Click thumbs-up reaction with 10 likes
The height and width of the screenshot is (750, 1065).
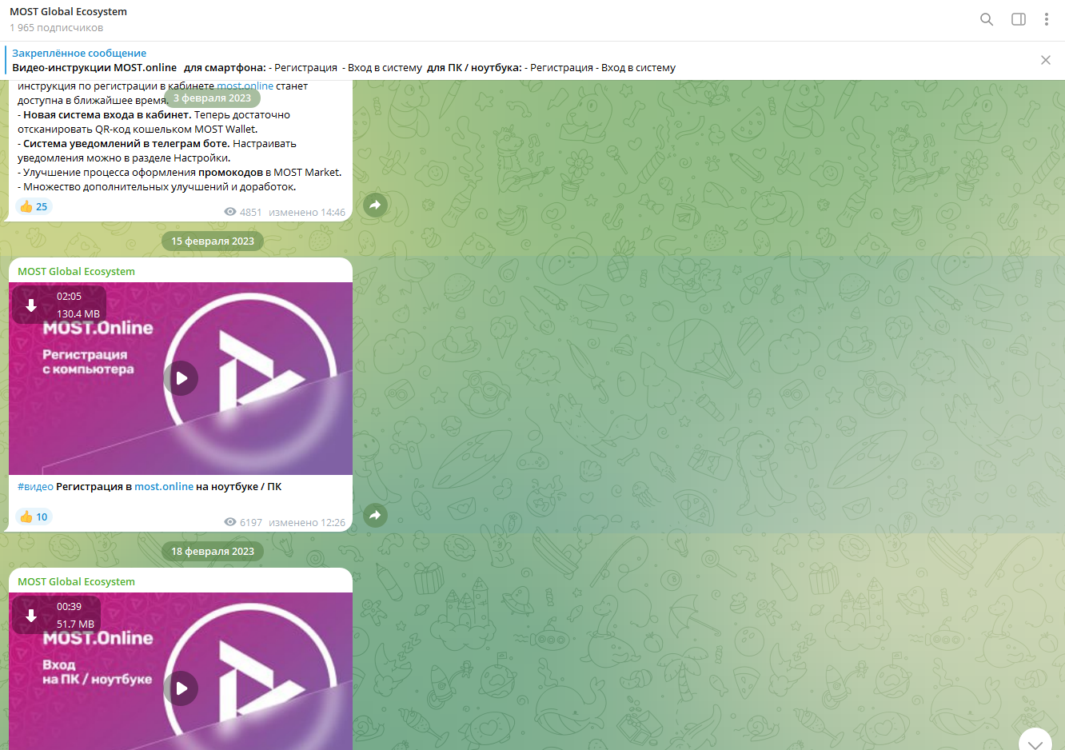point(34,517)
